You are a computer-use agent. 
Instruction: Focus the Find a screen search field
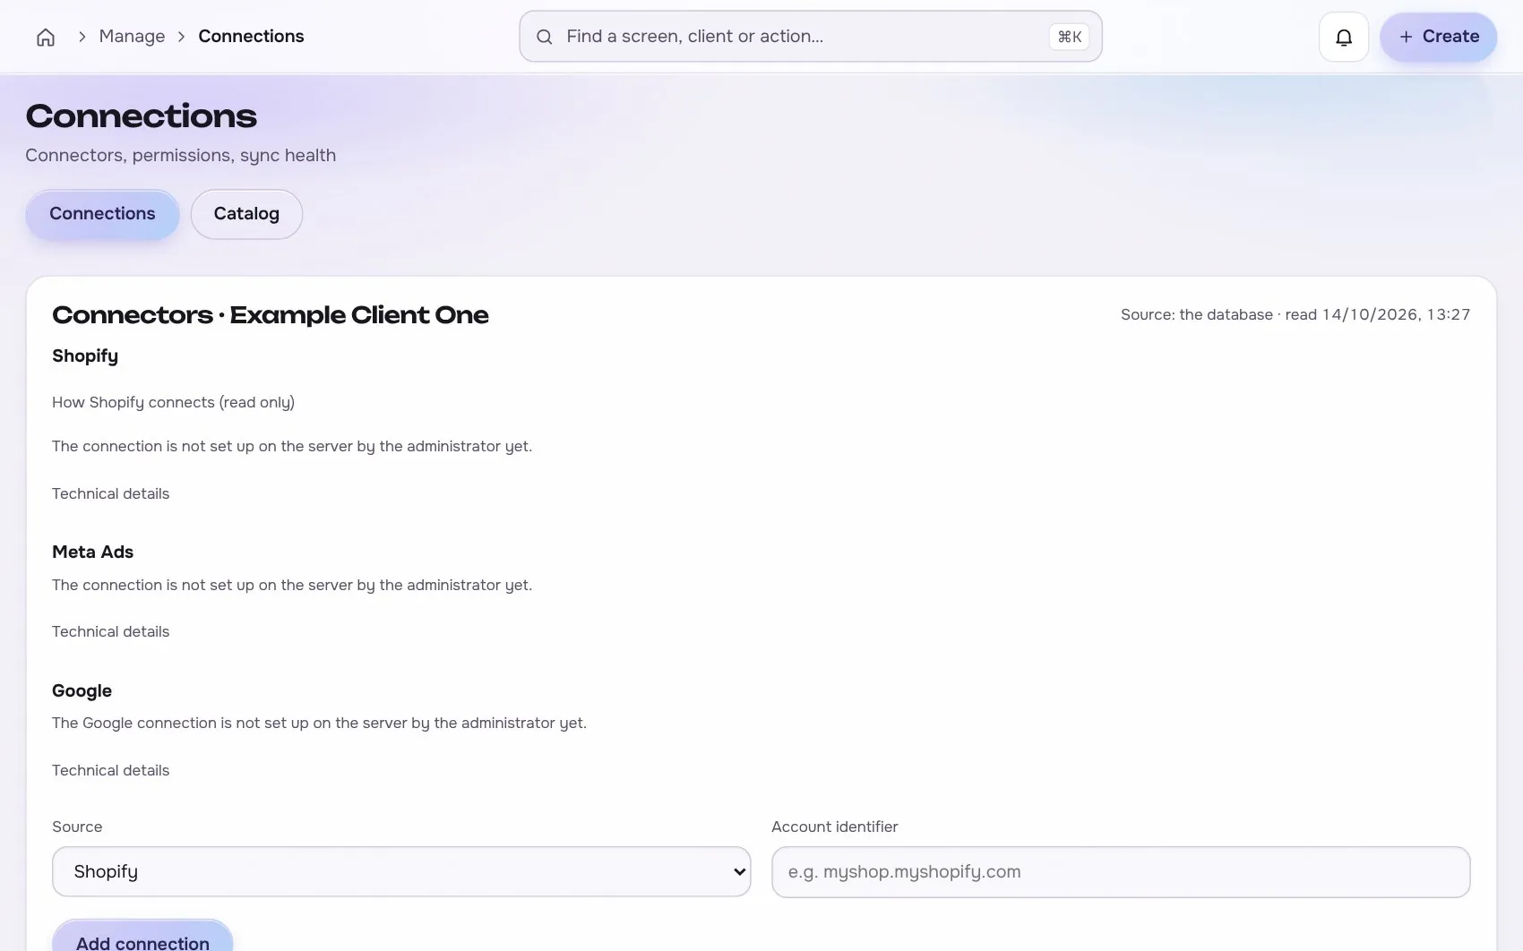click(x=810, y=37)
